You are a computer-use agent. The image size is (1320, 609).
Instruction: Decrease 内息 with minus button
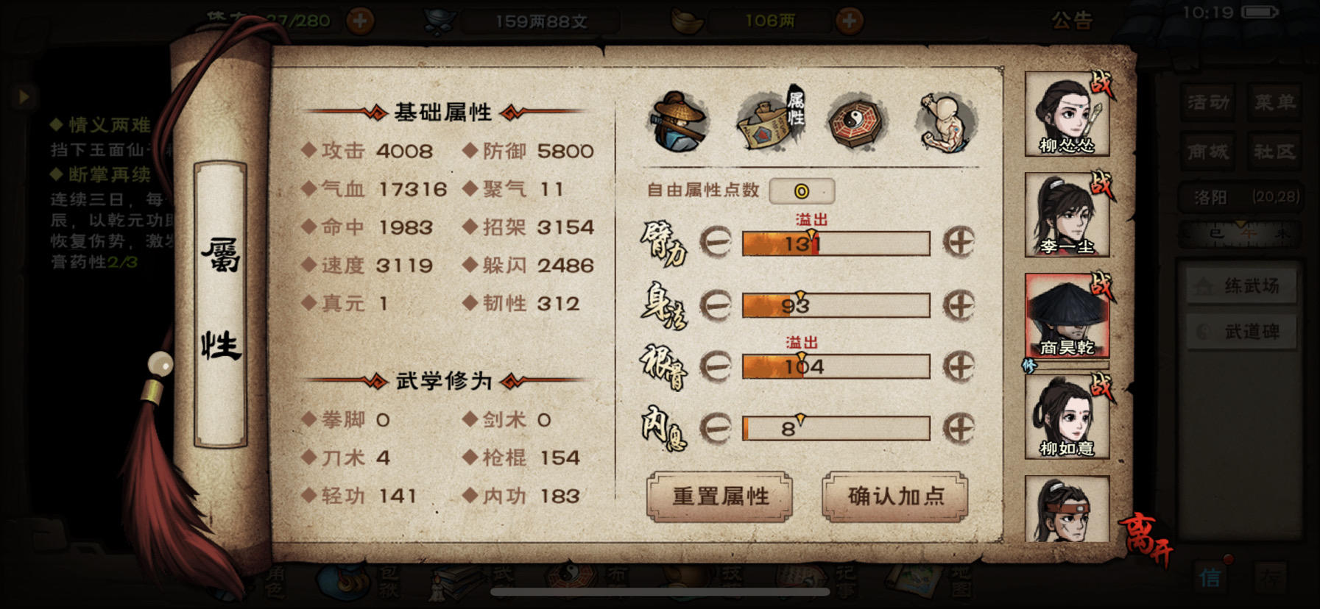pos(715,427)
